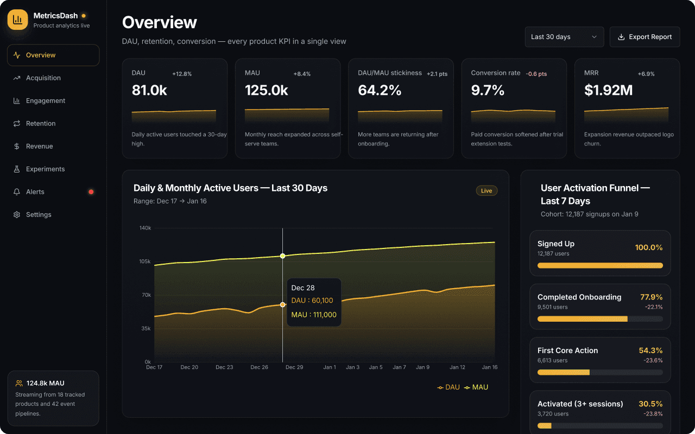Click the Overview pulse icon in sidebar
The height and width of the screenshot is (434, 695).
point(17,55)
